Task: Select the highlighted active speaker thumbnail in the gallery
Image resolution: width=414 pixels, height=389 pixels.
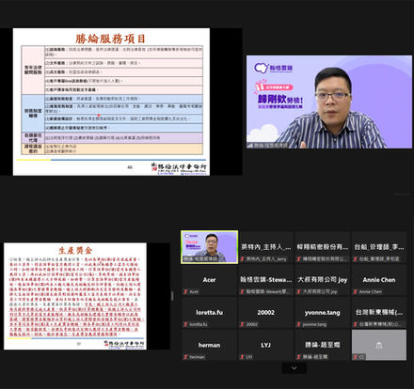Action: tap(209, 247)
